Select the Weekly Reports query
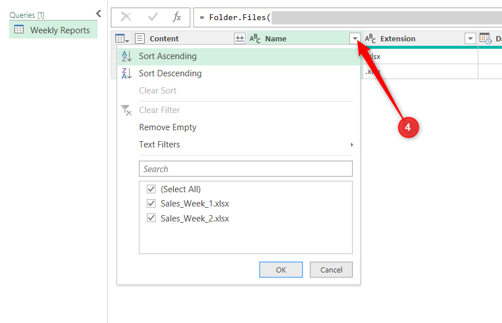 pyautogui.click(x=53, y=30)
